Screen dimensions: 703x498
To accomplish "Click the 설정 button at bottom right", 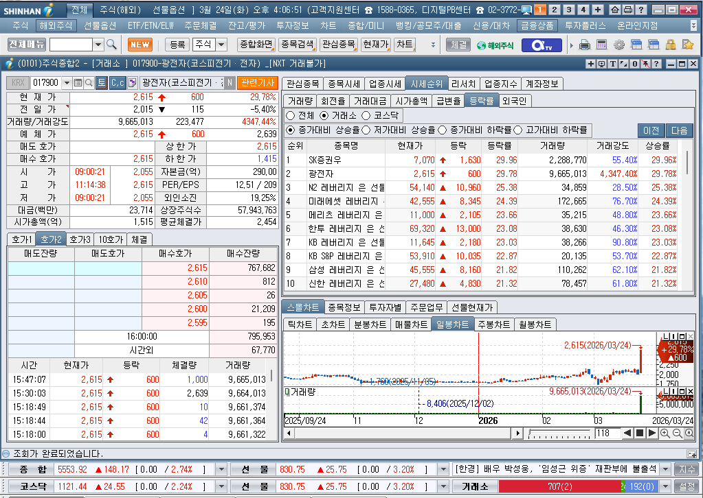I will pos(687,486).
